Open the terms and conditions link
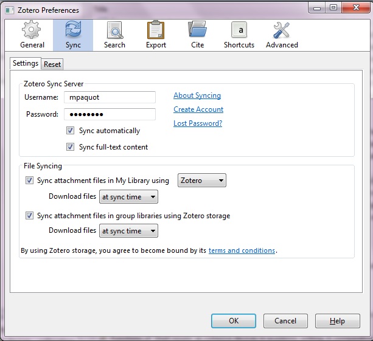The width and height of the screenshot is (373, 341). pos(242,250)
